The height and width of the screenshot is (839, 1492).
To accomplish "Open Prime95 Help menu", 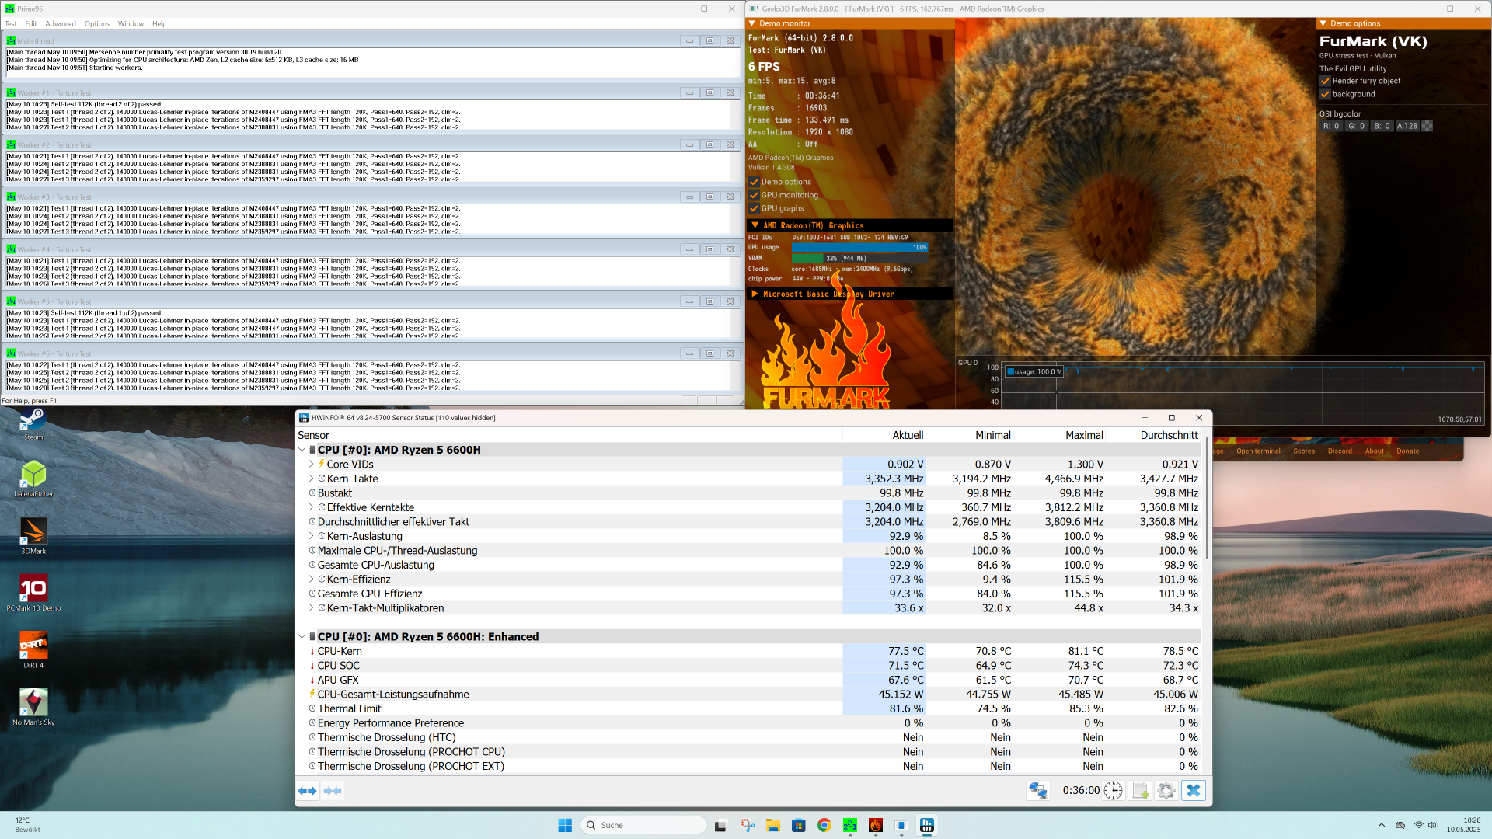I will [159, 23].
